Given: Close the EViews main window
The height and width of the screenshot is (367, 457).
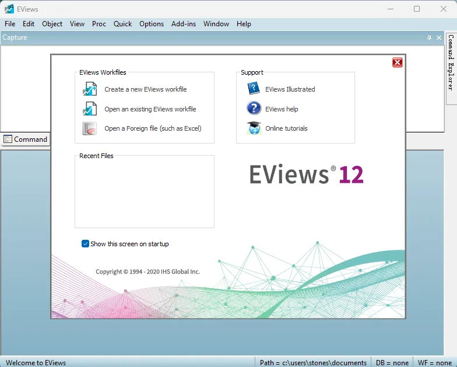Looking at the screenshot, I should (x=443, y=9).
